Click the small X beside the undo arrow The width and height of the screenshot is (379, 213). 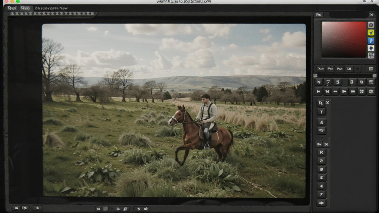point(326,145)
